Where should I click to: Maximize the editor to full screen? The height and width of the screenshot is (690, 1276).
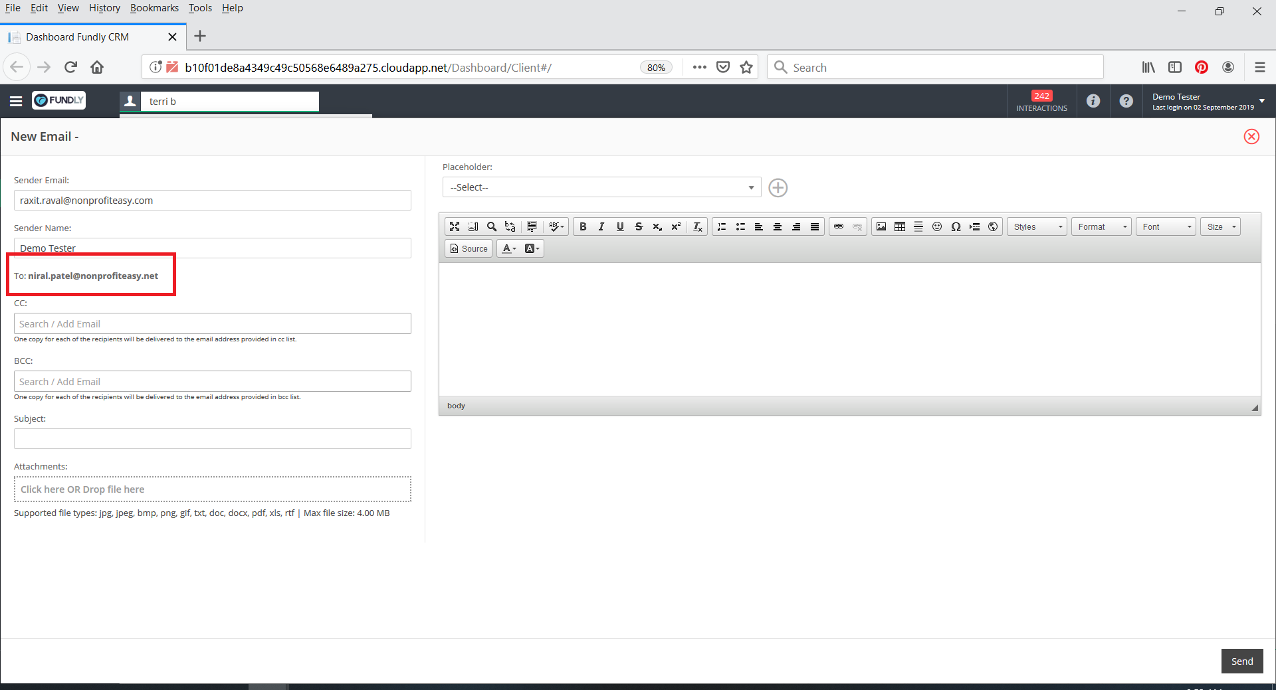tap(455, 226)
